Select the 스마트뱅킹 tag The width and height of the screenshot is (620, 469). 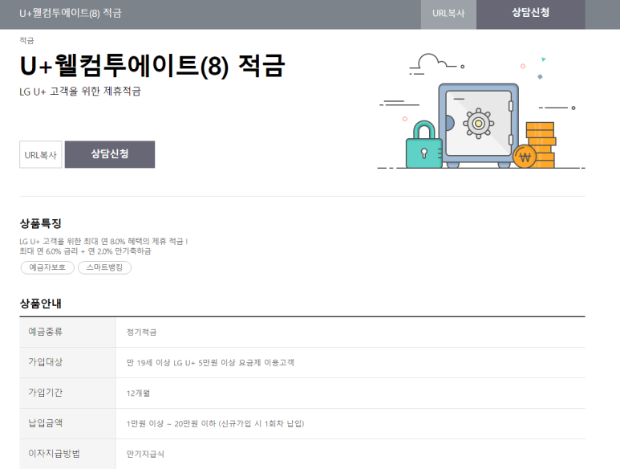[x=104, y=267]
